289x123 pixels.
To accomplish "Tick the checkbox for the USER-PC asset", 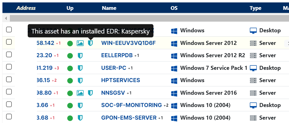I will click(9, 67).
